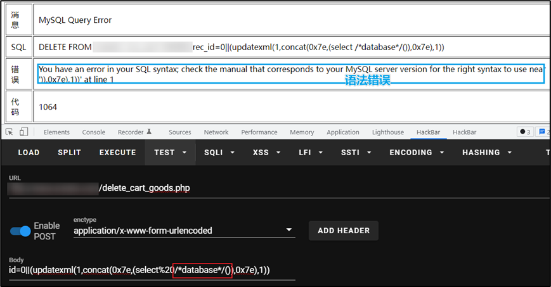
Task: Open the errors counter badge showing 3
Action: click(x=526, y=132)
